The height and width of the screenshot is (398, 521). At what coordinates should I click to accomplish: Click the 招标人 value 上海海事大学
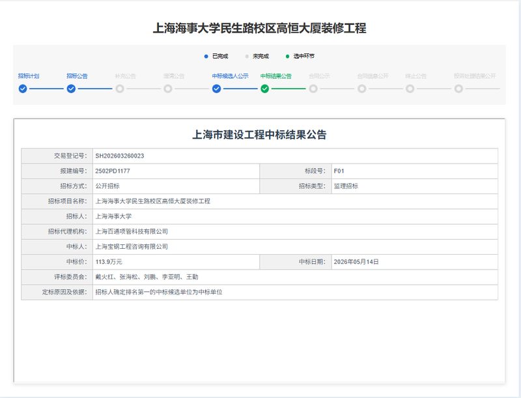tap(113, 216)
